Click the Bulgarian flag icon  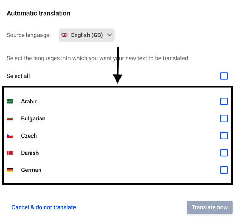click(x=10, y=119)
